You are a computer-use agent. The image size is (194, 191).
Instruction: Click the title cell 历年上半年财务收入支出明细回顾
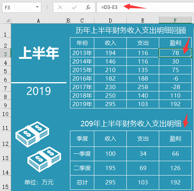click(131, 31)
